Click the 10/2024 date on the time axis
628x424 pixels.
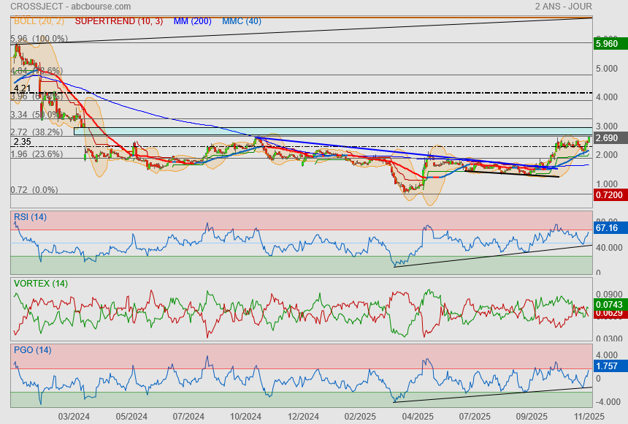(245, 417)
